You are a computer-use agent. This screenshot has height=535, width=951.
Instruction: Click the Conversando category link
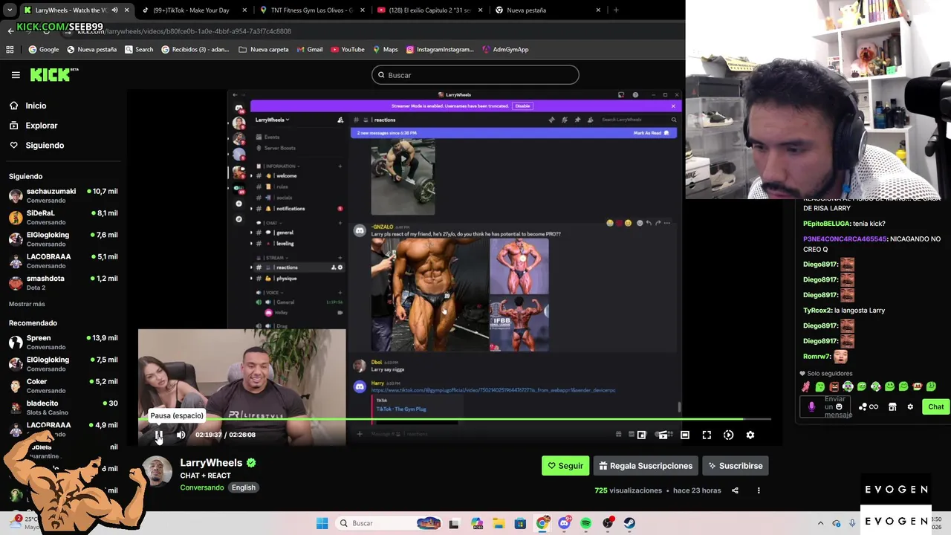click(202, 487)
